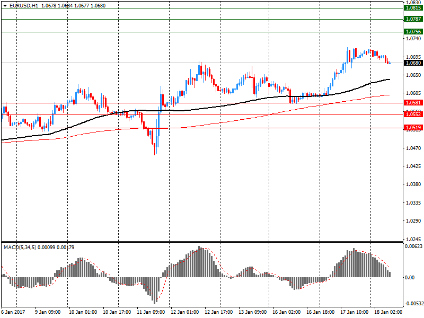This screenshot has height=318, width=424.
Task: Click the 10 Jan 01:00 time label
Action: pyautogui.click(x=83, y=312)
